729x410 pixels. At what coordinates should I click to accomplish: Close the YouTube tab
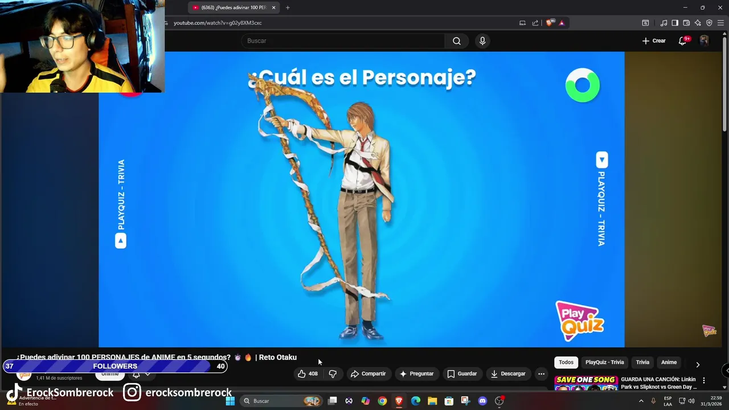pos(273,7)
